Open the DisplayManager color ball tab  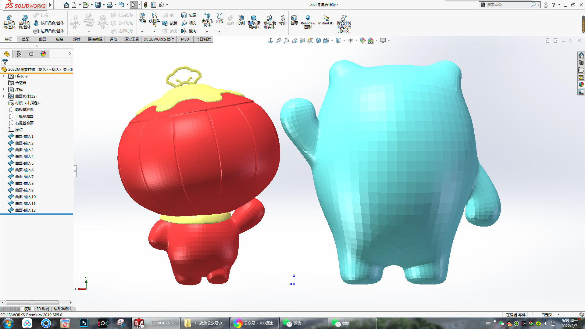(x=43, y=54)
